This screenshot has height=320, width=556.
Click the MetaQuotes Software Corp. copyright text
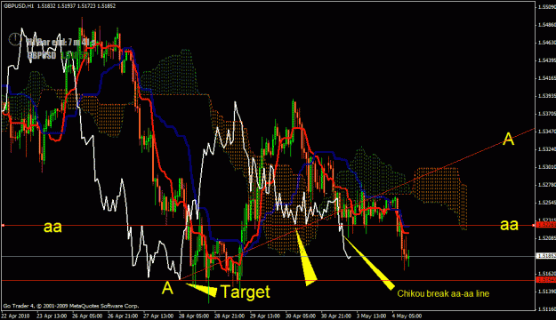[x=71, y=306]
